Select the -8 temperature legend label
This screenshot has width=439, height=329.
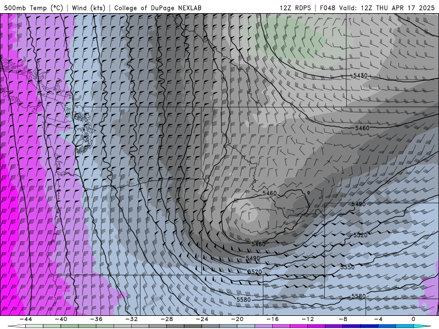tap(343, 319)
